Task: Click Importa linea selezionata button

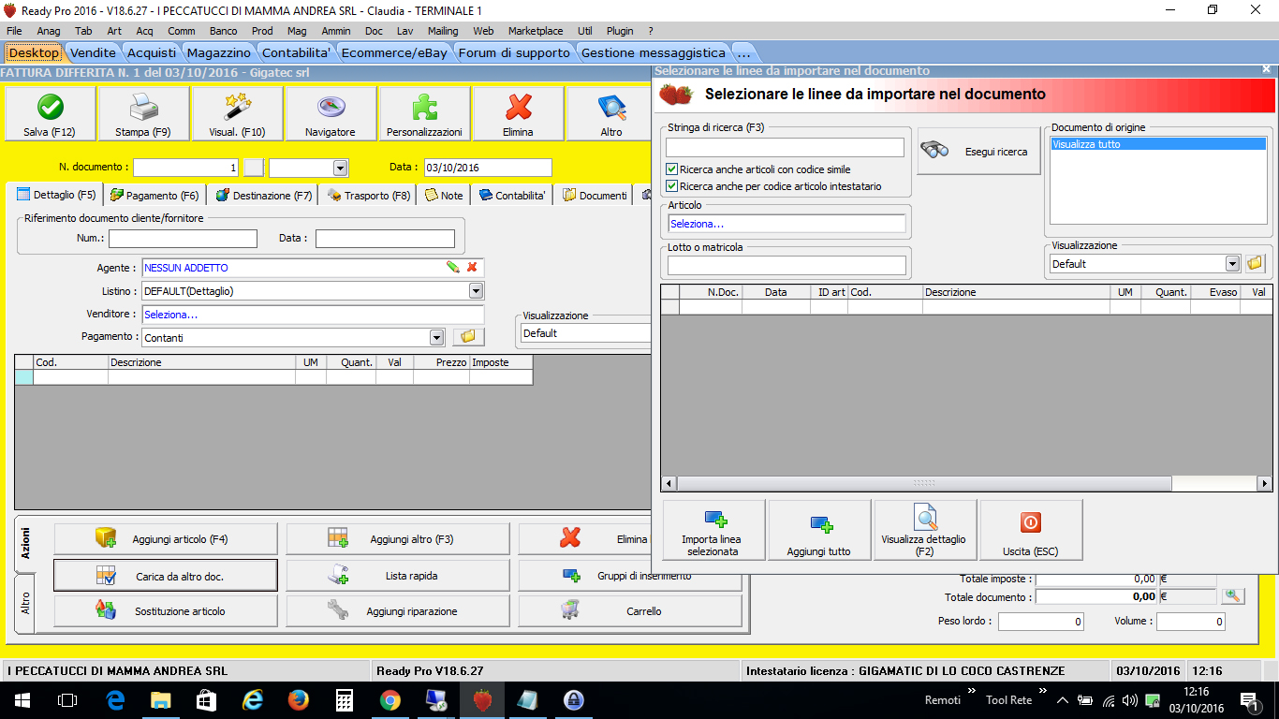Action: [x=713, y=530]
